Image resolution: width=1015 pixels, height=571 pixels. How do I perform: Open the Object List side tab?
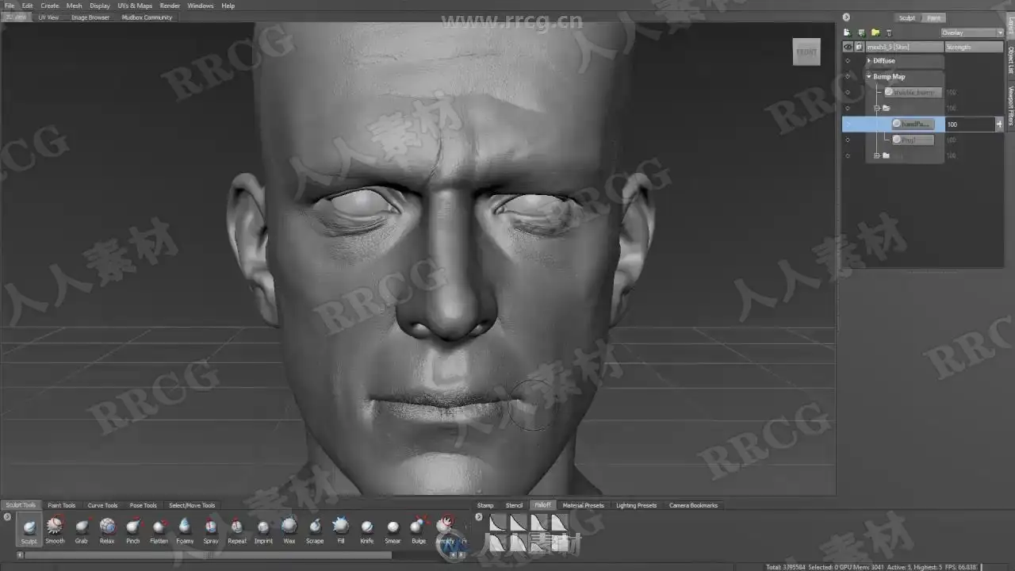(1010, 59)
